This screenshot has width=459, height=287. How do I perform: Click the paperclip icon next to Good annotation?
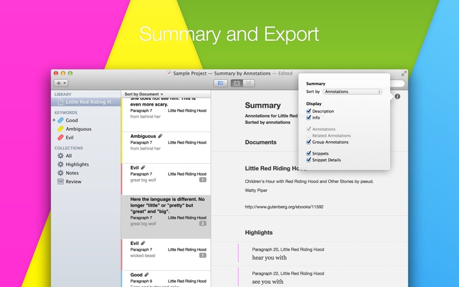[147, 275]
